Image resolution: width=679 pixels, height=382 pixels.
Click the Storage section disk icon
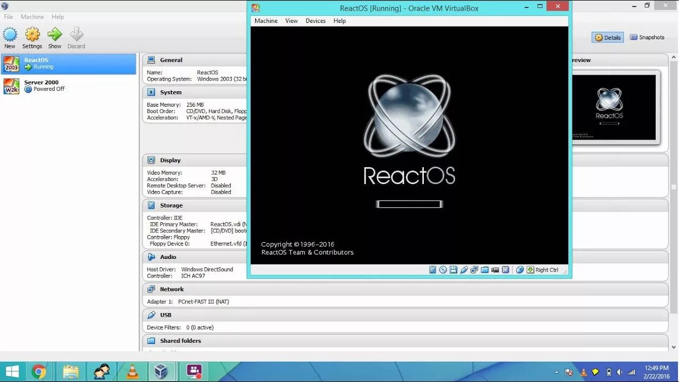coord(151,205)
